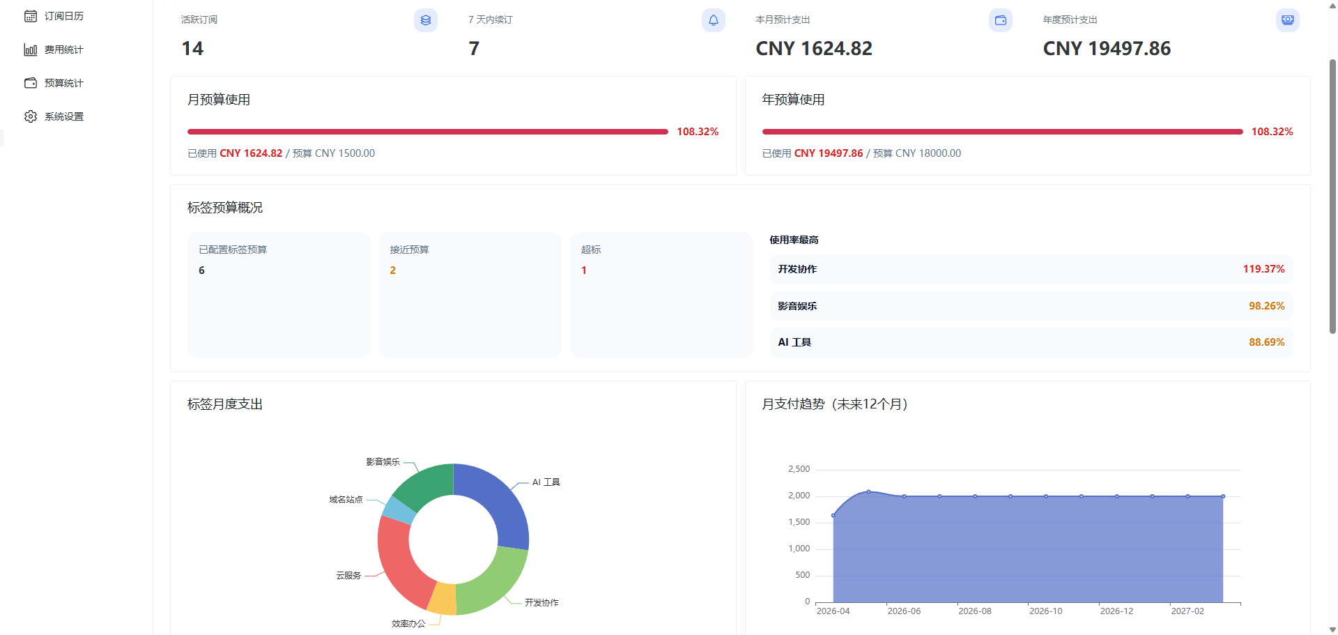Click the page's vertical scrollbar thumb
This screenshot has height=635, width=1338.
1332,197
